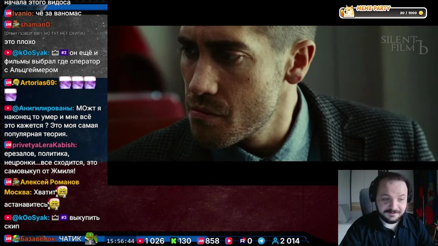Image resolution: width=438 pixels, height=246 pixels.
Task: Click the green Kick icon beside 130
Action: click(x=174, y=241)
